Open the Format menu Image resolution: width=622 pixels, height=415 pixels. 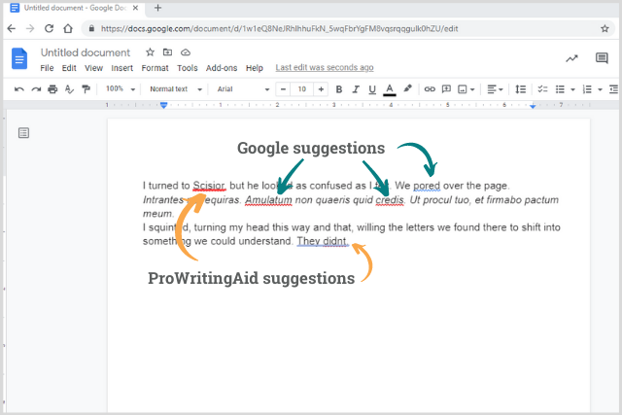[x=155, y=68]
